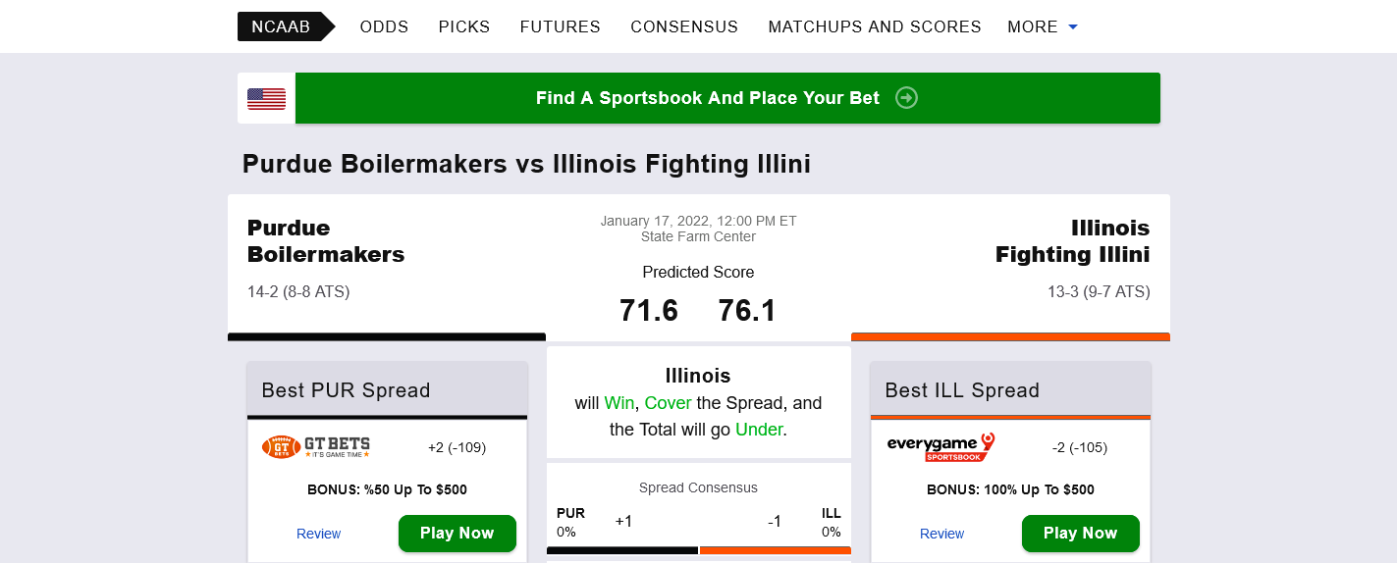Image resolution: width=1397 pixels, height=563 pixels.
Task: Navigate to MATCHUPS AND SCORES
Action: [x=875, y=26]
